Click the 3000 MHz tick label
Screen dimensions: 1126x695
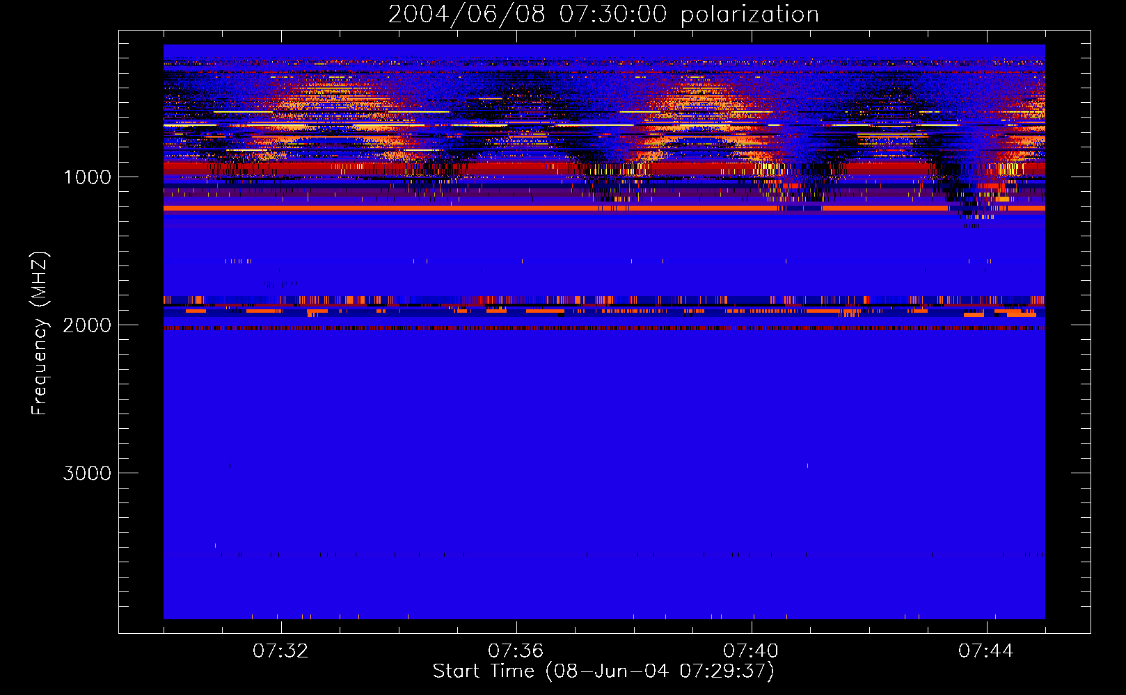point(87,473)
